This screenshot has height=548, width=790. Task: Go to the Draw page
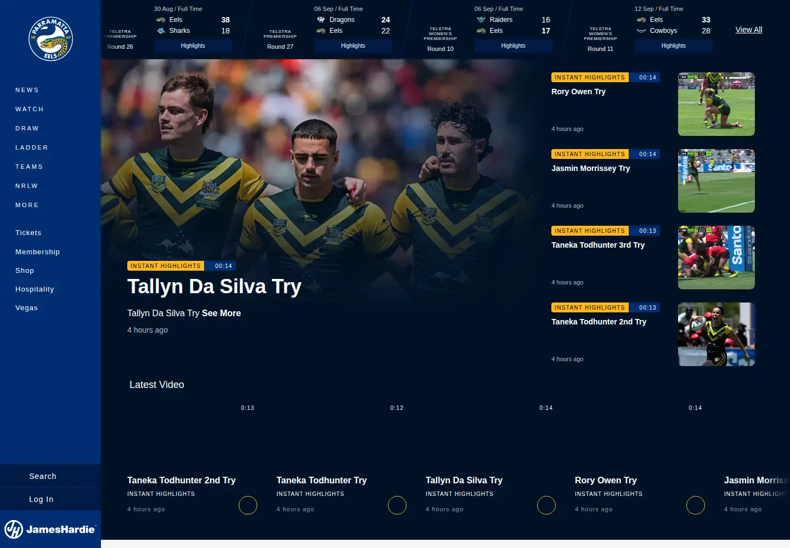pyautogui.click(x=27, y=128)
